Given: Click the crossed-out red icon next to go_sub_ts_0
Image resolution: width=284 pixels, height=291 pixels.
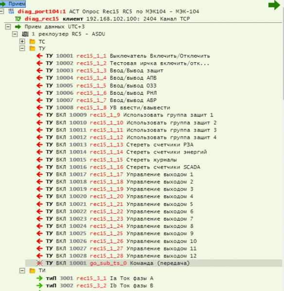Looking at the screenshot, I should coord(39,263).
